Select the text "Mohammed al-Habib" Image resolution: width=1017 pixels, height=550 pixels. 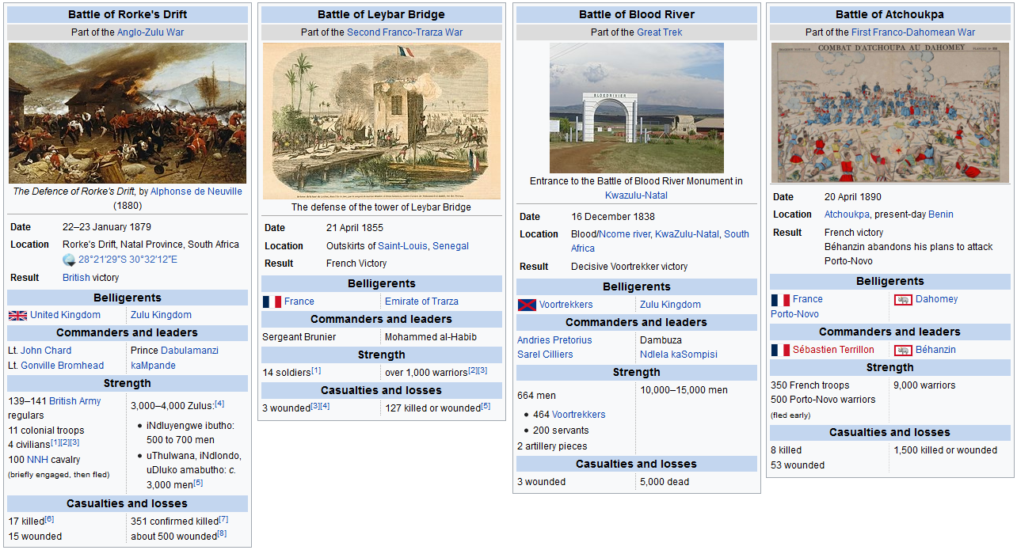[431, 337]
